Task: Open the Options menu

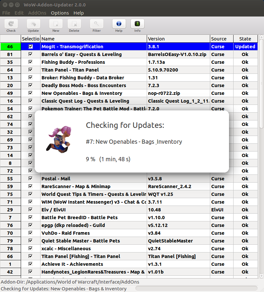Action: 60,13
